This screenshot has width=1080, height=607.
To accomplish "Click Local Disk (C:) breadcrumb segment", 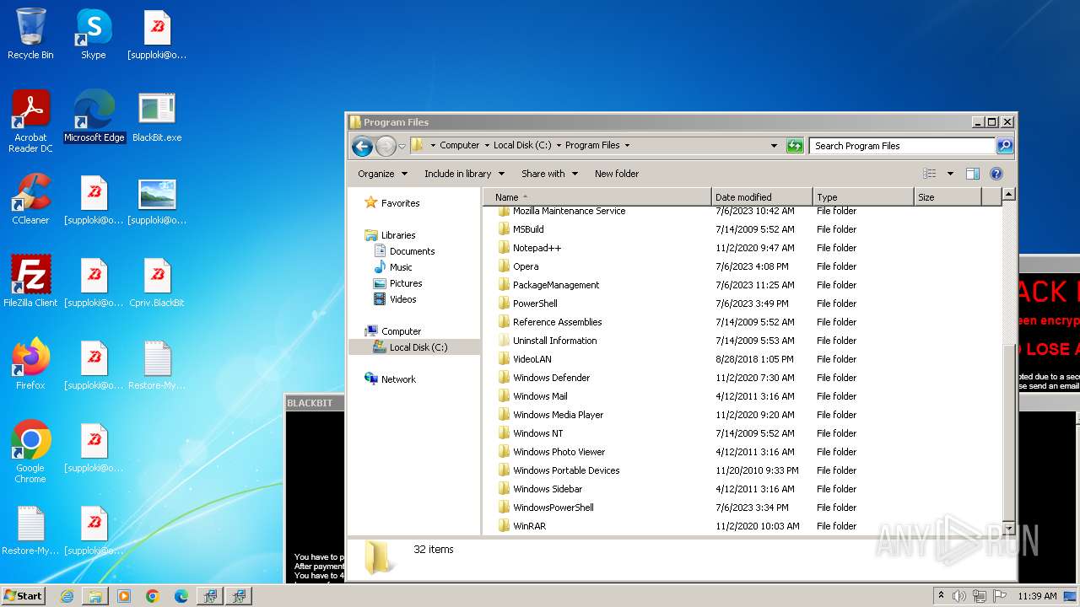I will click(522, 145).
